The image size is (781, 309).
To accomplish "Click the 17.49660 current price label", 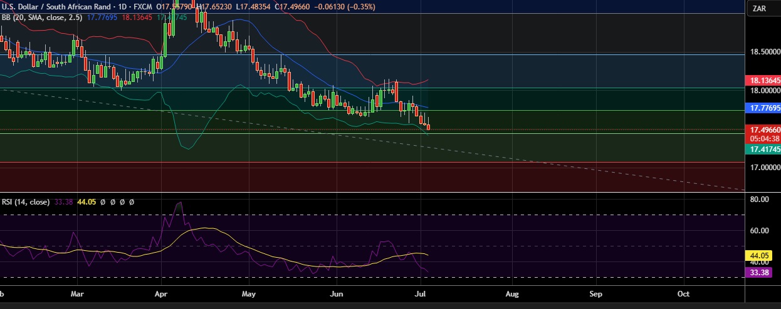I will pyautogui.click(x=763, y=130).
